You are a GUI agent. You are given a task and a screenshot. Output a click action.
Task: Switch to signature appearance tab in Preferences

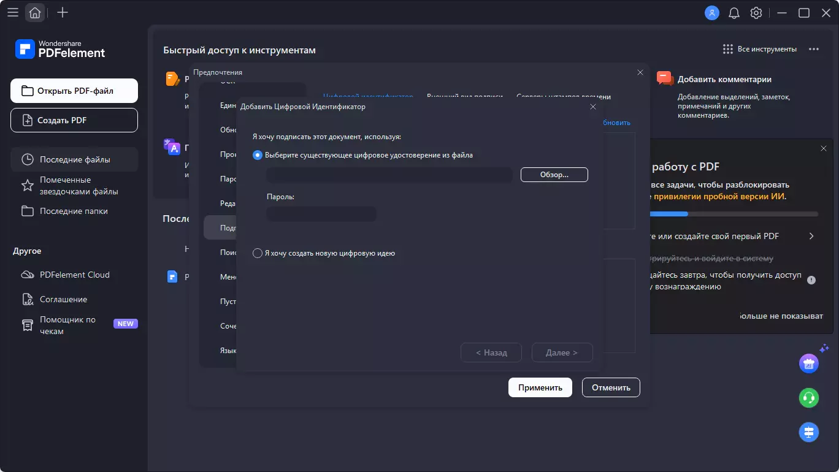[465, 96]
